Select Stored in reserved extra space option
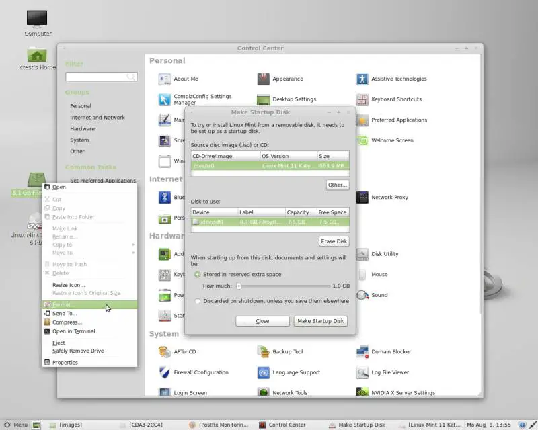The height and width of the screenshot is (430, 538). [197, 274]
